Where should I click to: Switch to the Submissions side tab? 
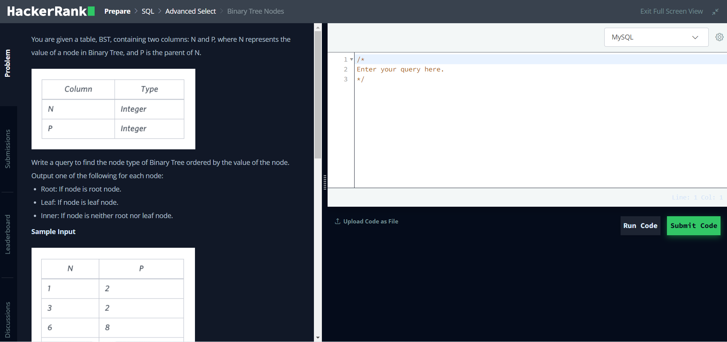pos(8,149)
